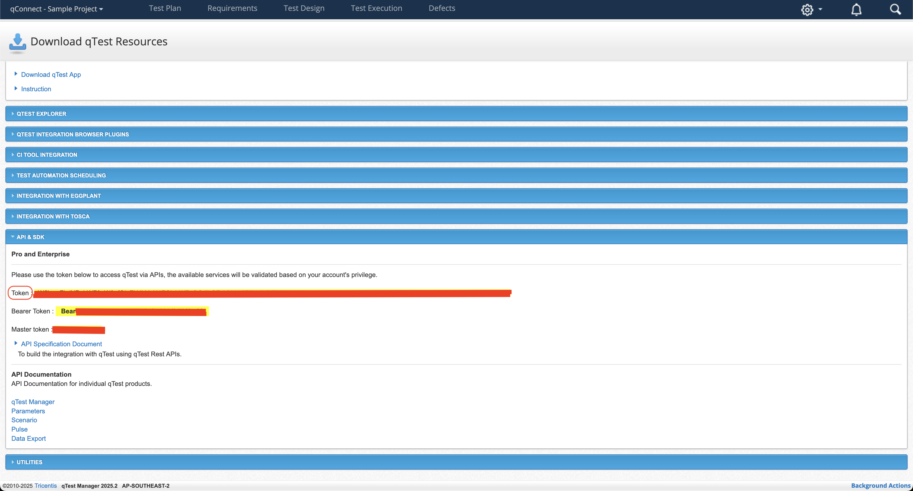
Task: Open the API Specification Document link
Action: (x=61, y=344)
